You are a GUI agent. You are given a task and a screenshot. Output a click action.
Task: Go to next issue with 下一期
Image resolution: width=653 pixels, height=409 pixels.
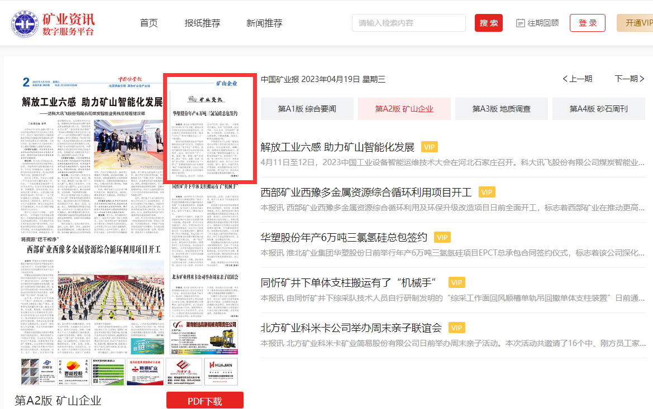(x=630, y=79)
